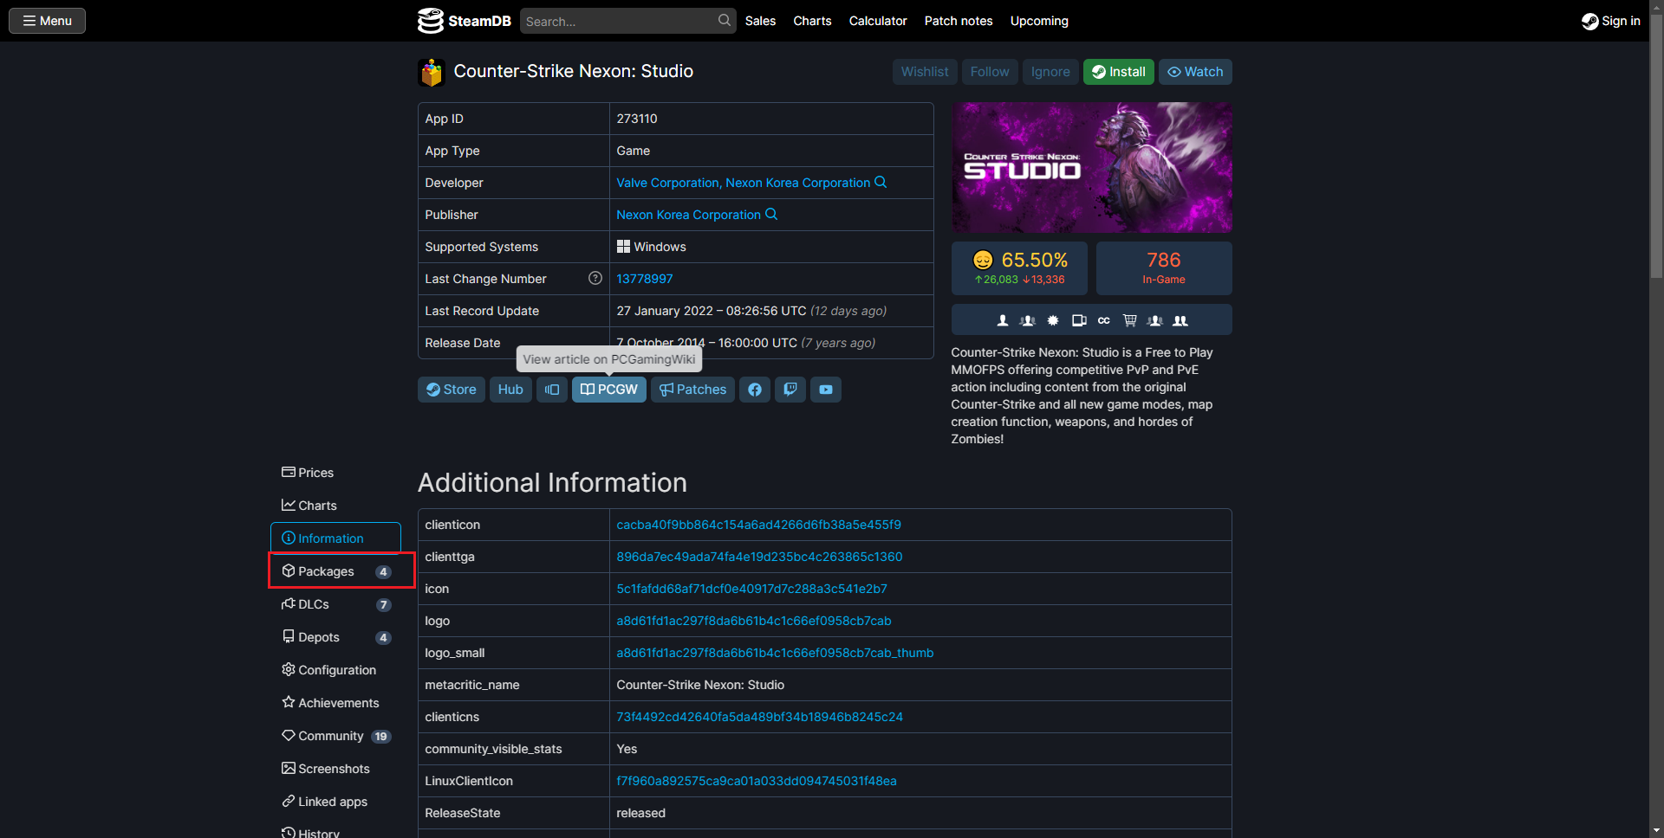This screenshot has height=838, width=1664.
Task: Open the YouTube link icon
Action: click(826, 390)
